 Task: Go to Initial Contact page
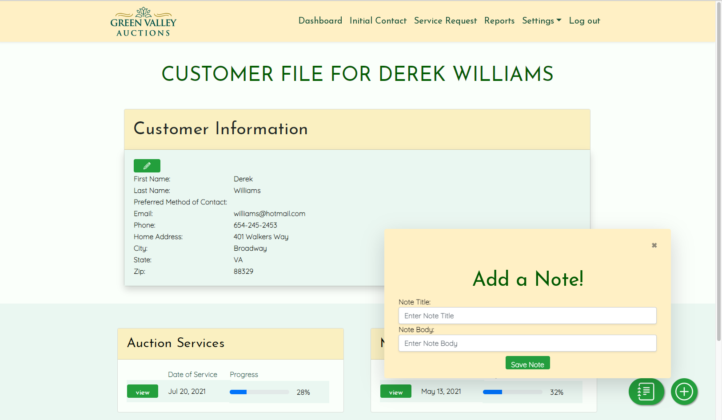378,21
